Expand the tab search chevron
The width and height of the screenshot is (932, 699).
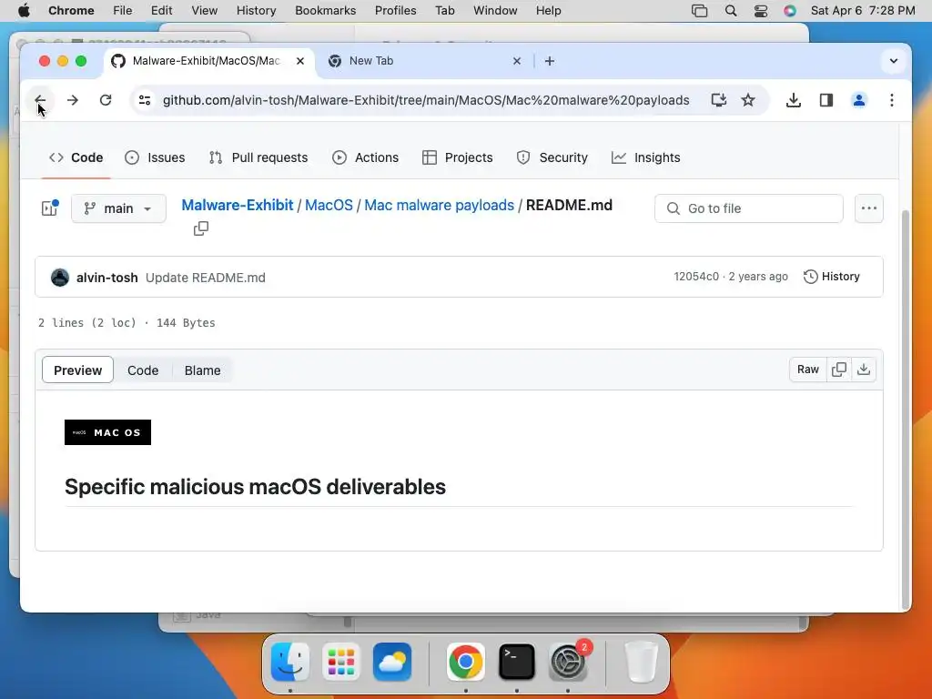coord(894,61)
